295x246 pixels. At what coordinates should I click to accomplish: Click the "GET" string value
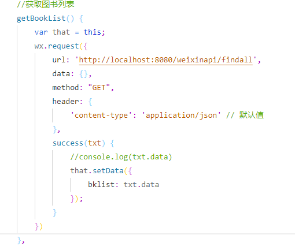pos(99,88)
